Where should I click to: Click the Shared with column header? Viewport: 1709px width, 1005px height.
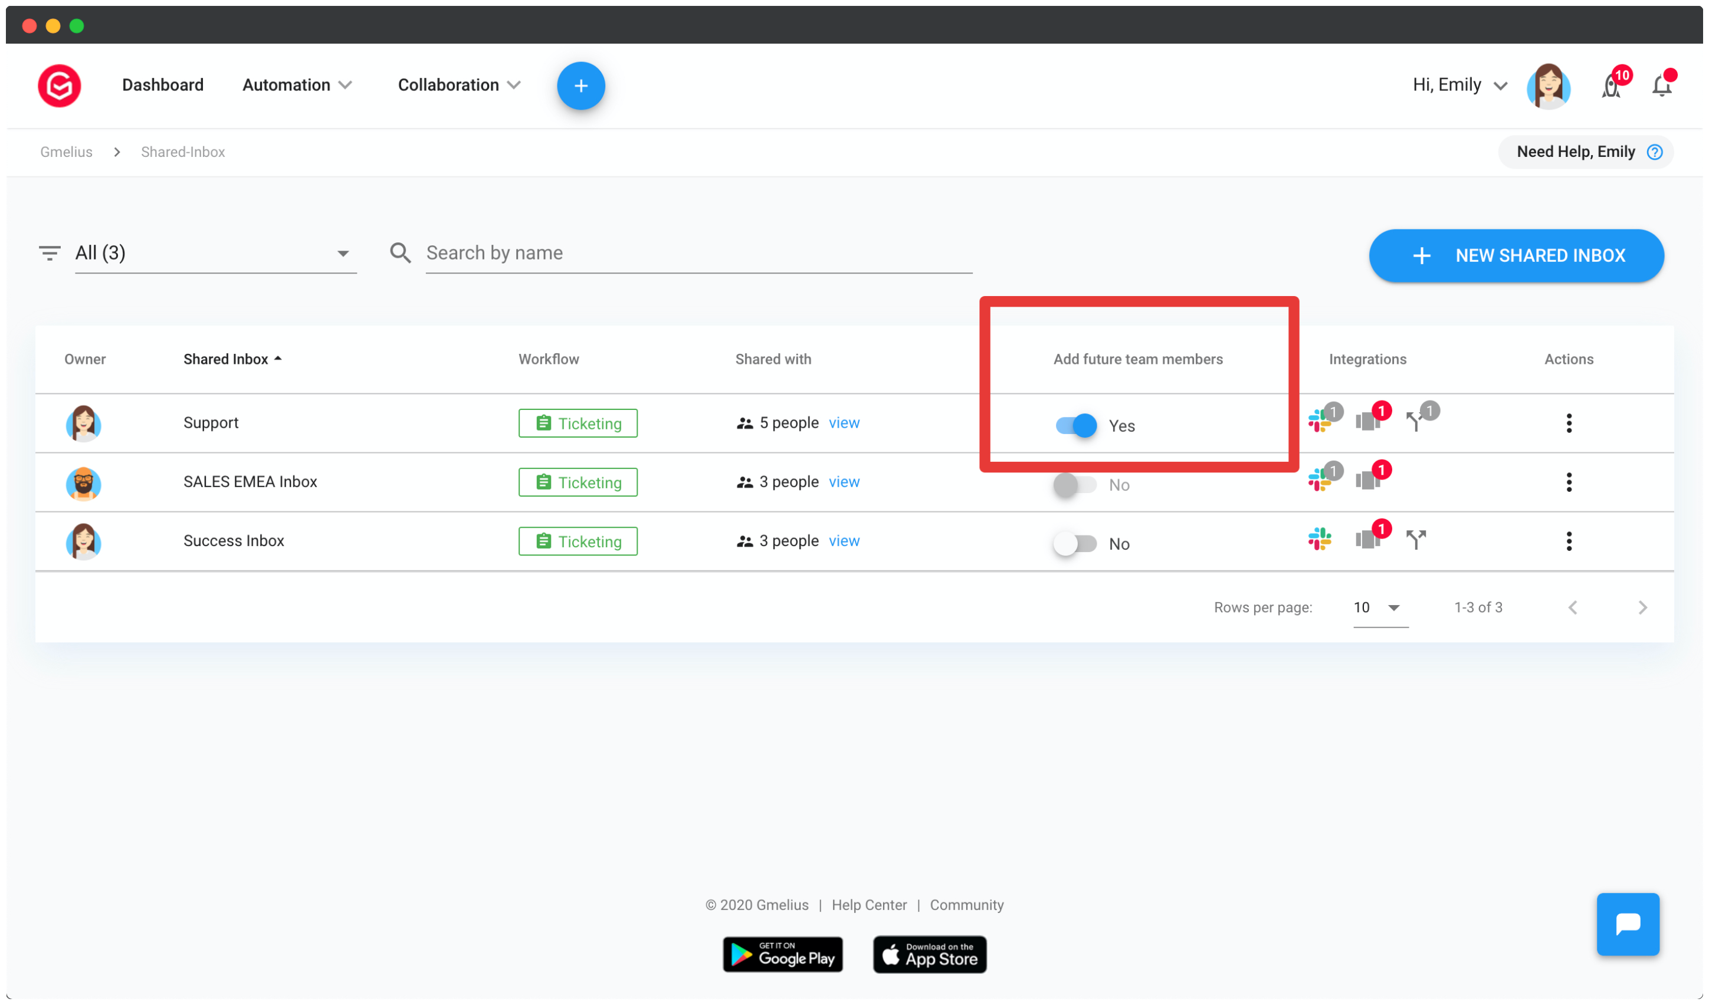coord(773,359)
